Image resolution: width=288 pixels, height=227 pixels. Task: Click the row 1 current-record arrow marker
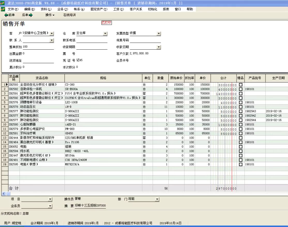[6, 85]
